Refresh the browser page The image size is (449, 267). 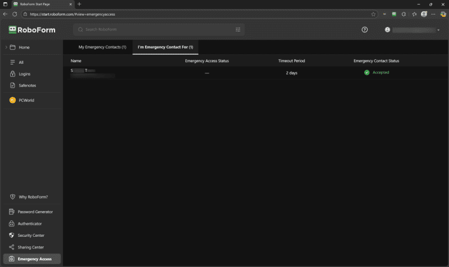click(15, 14)
